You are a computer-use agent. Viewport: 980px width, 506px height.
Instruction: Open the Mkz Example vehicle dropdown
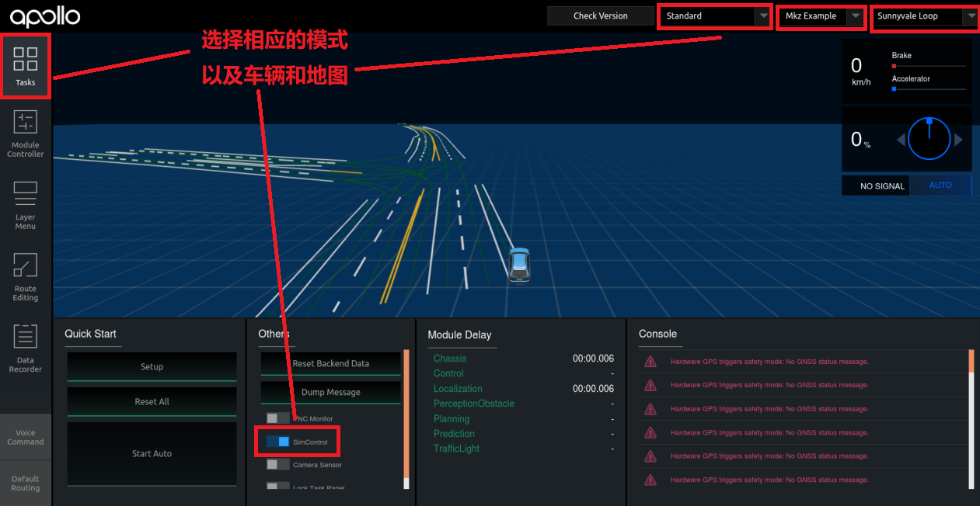pyautogui.click(x=821, y=16)
